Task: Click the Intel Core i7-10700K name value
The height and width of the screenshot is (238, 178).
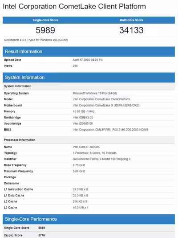Action: click(x=86, y=147)
